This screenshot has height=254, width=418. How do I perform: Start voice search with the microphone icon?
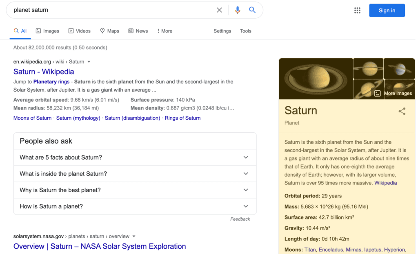pyautogui.click(x=237, y=10)
